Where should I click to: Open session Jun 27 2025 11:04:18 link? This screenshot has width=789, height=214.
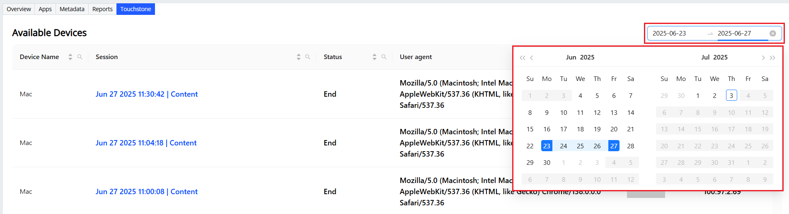146,143
